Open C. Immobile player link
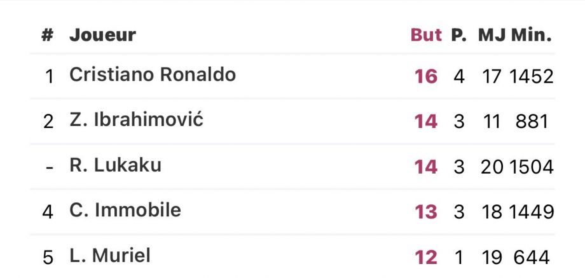 click(125, 210)
